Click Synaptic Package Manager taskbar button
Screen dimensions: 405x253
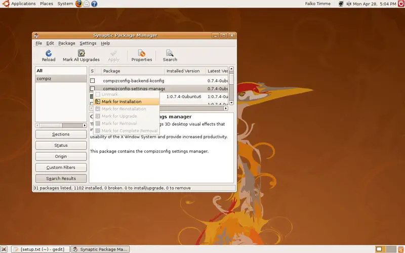click(x=100, y=249)
